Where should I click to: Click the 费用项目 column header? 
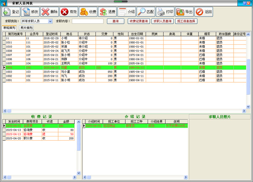click(x=32, y=121)
